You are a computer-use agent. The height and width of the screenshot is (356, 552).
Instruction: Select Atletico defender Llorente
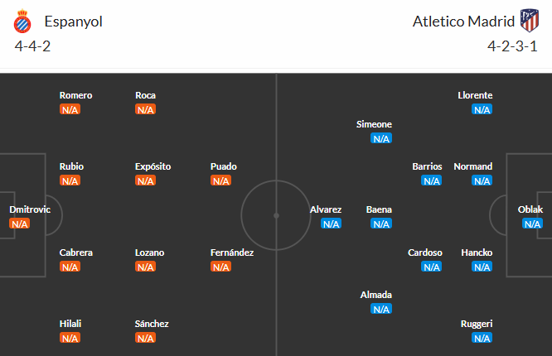[x=475, y=95]
